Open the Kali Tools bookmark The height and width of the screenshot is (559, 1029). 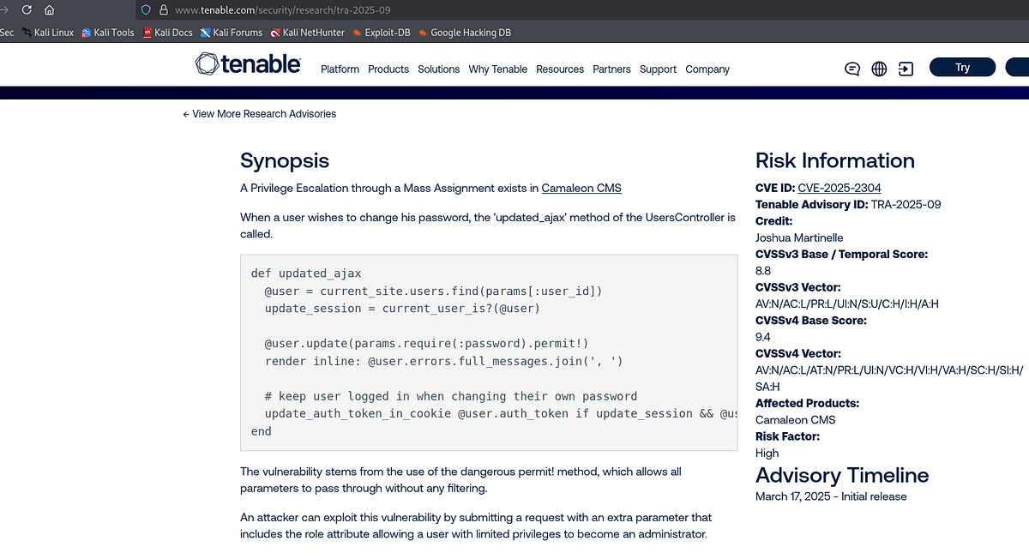point(108,33)
